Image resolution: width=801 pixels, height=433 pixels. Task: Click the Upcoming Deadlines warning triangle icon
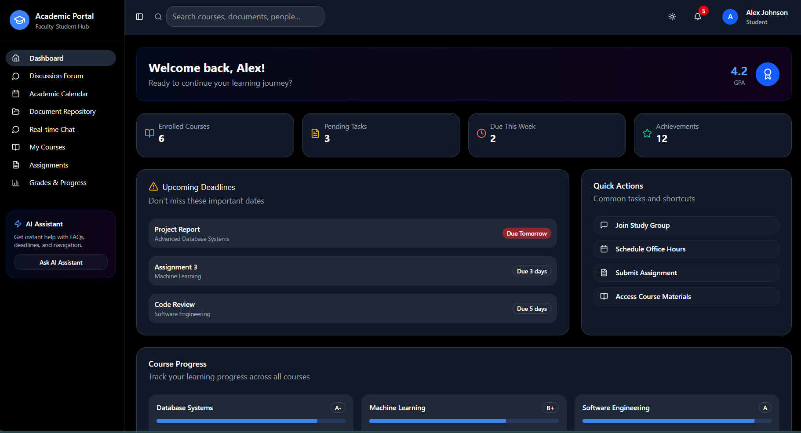(153, 187)
